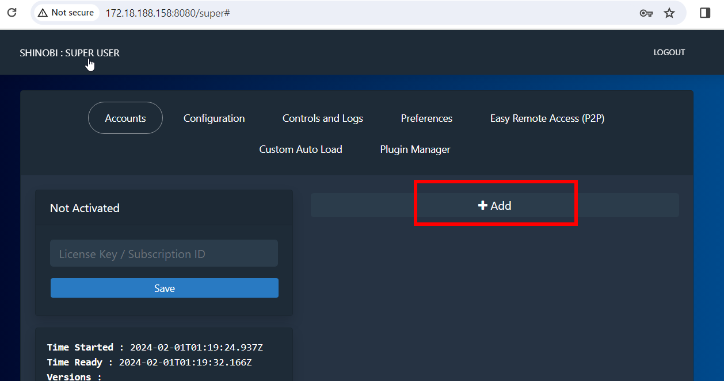Click the Time Started timestamp line
Image resolution: width=724 pixels, height=381 pixels.
155,347
